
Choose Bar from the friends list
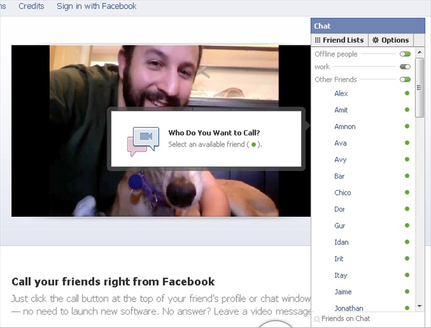tap(339, 176)
